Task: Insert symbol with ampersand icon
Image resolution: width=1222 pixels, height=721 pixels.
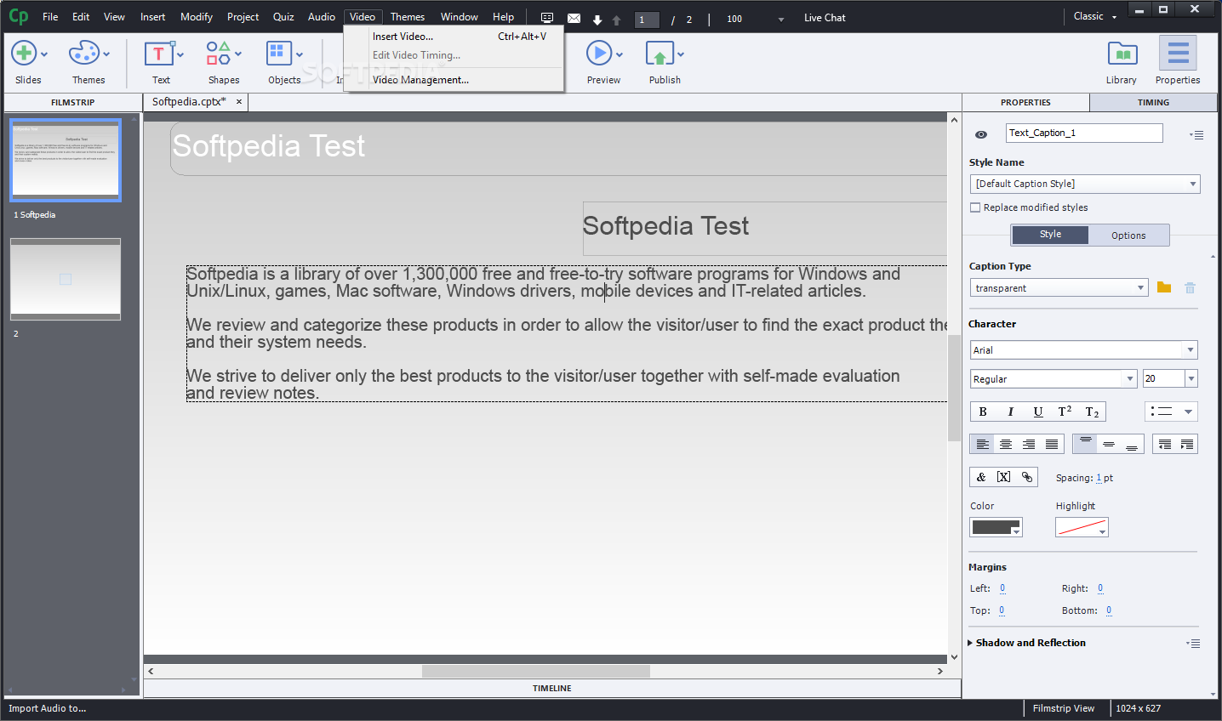Action: coord(981,477)
